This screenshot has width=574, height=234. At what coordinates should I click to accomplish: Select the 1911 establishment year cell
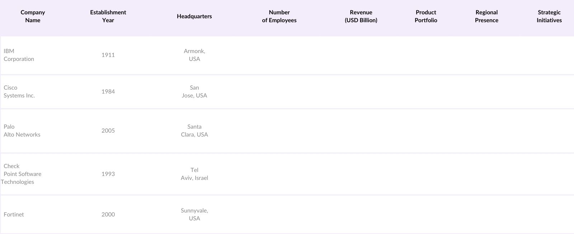[x=108, y=55]
